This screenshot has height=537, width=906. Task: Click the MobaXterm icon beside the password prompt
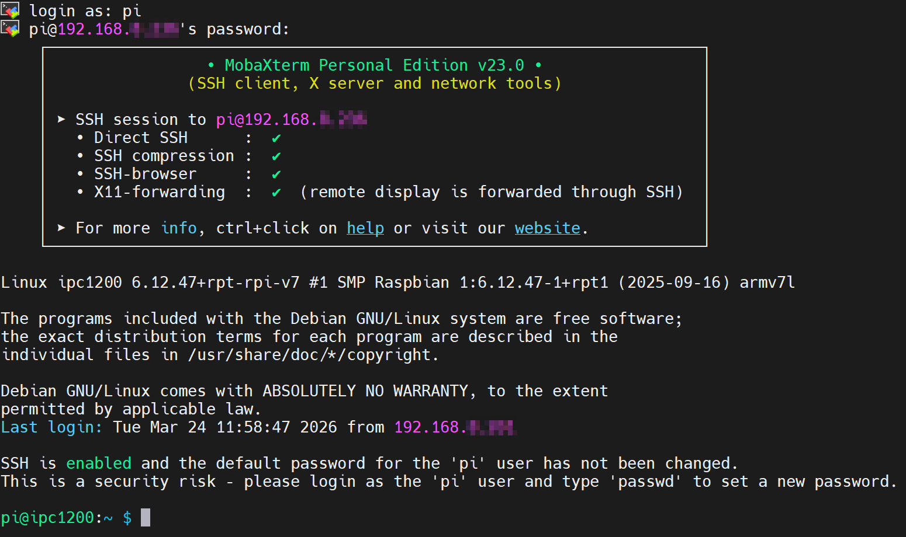coord(10,28)
